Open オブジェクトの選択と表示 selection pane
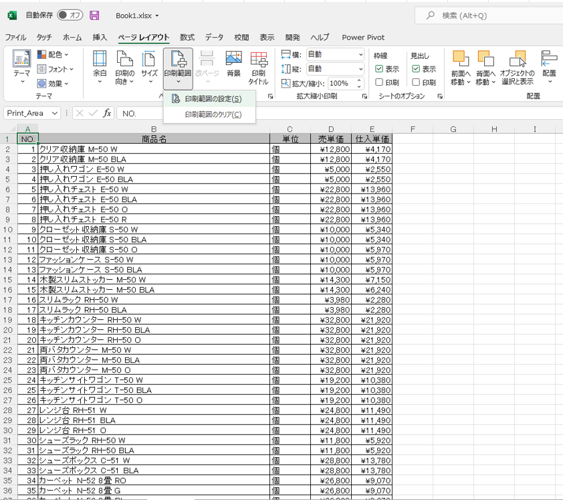The width and height of the screenshot is (563, 500). point(517,68)
